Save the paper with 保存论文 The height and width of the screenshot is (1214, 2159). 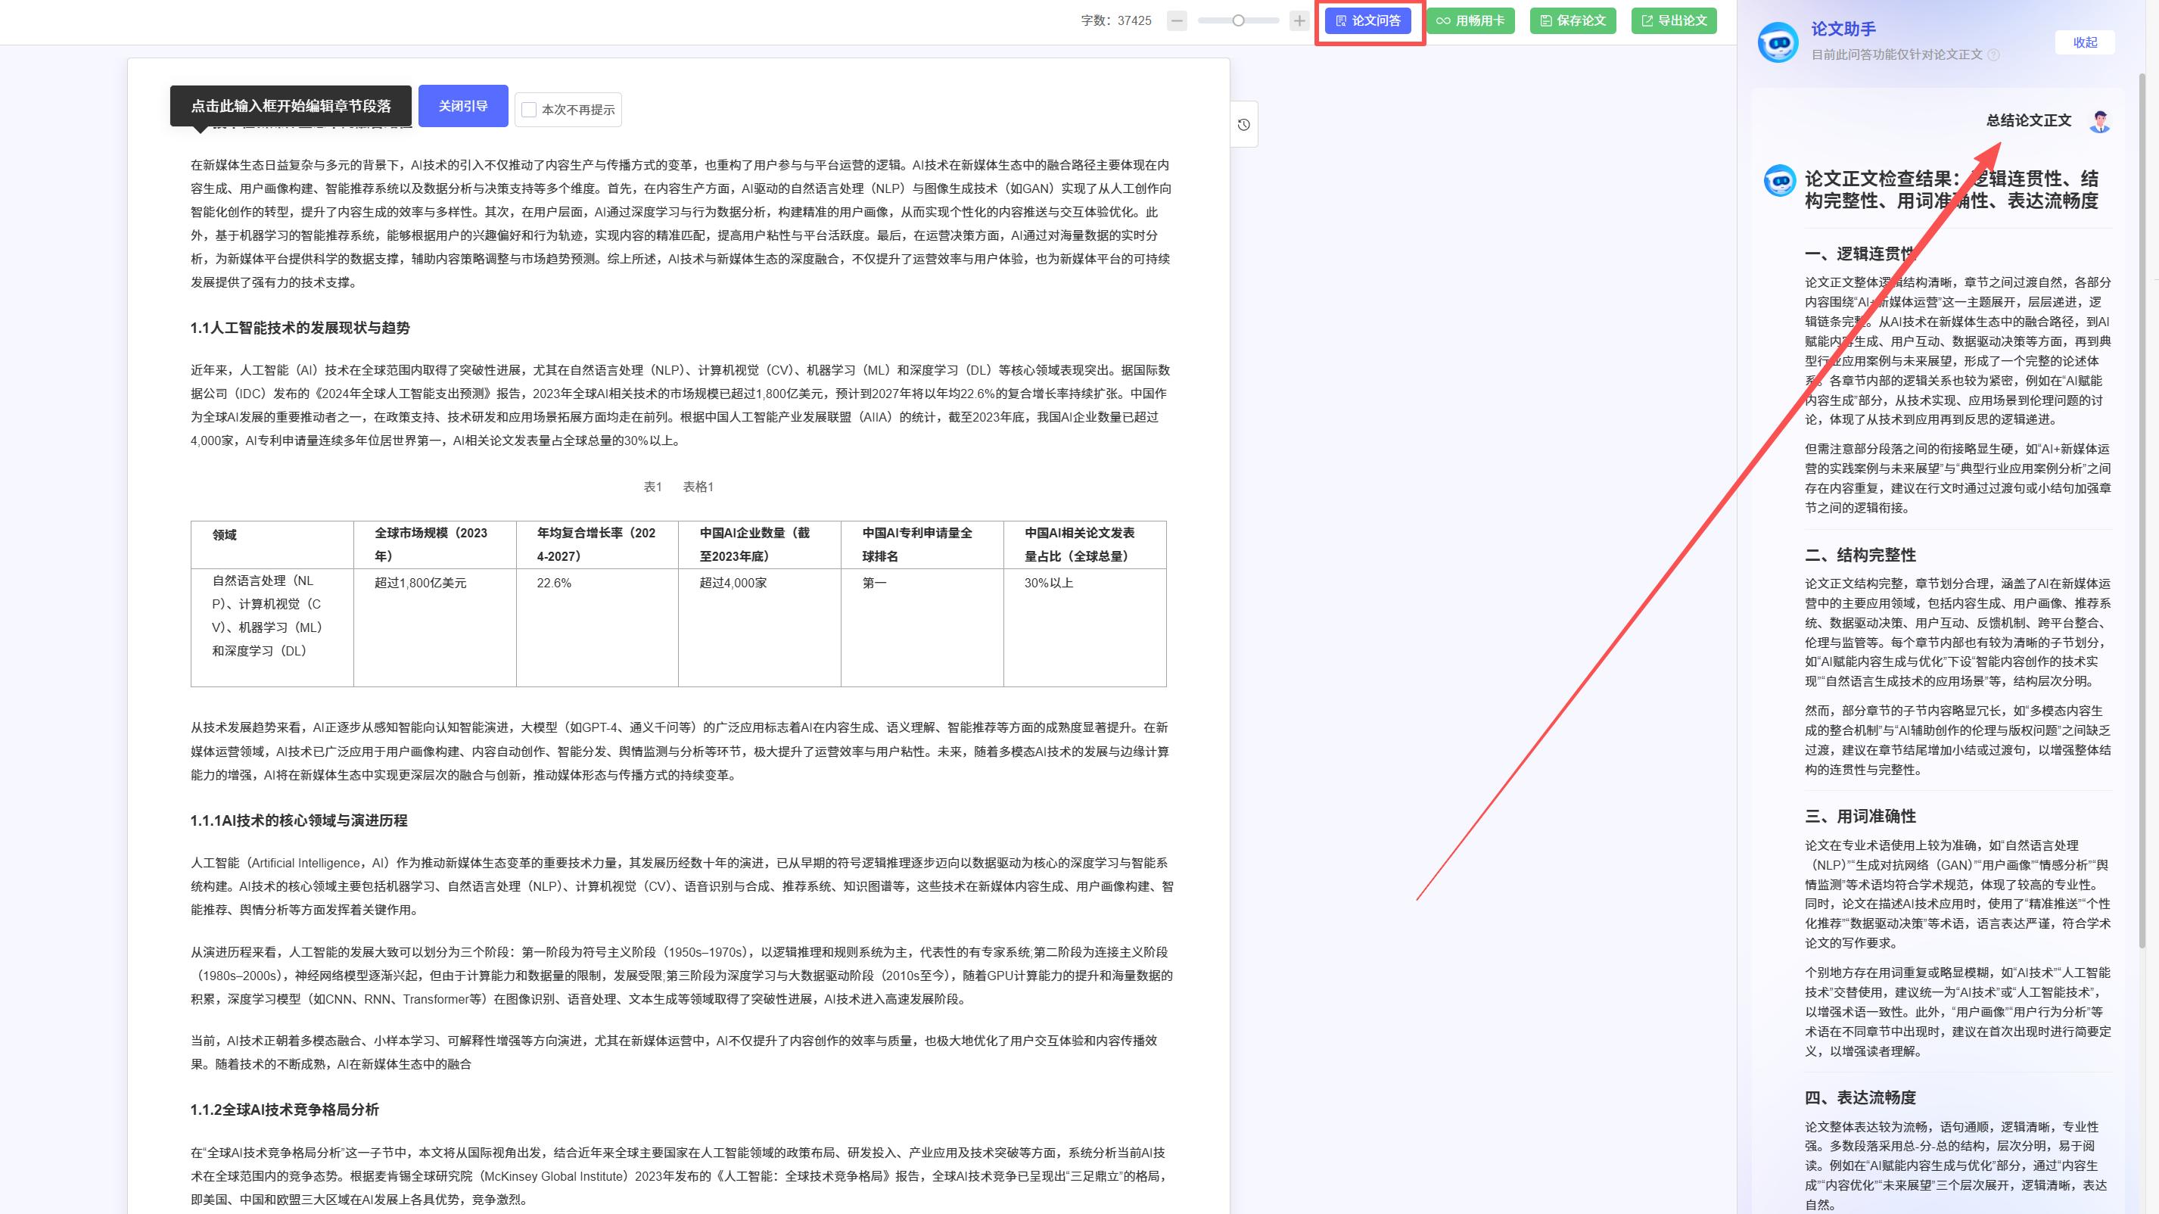coord(1573,21)
